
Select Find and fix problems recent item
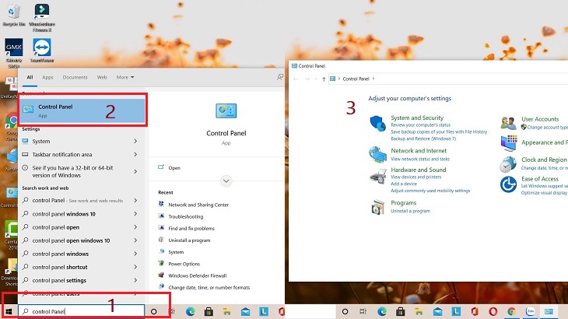[191, 229]
